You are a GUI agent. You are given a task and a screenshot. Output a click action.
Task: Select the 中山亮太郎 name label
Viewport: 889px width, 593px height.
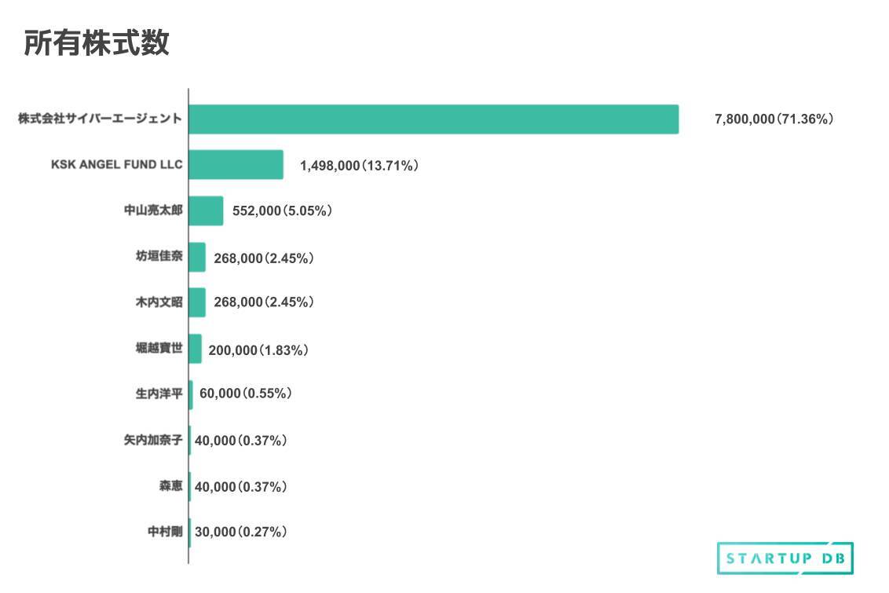[x=153, y=210]
